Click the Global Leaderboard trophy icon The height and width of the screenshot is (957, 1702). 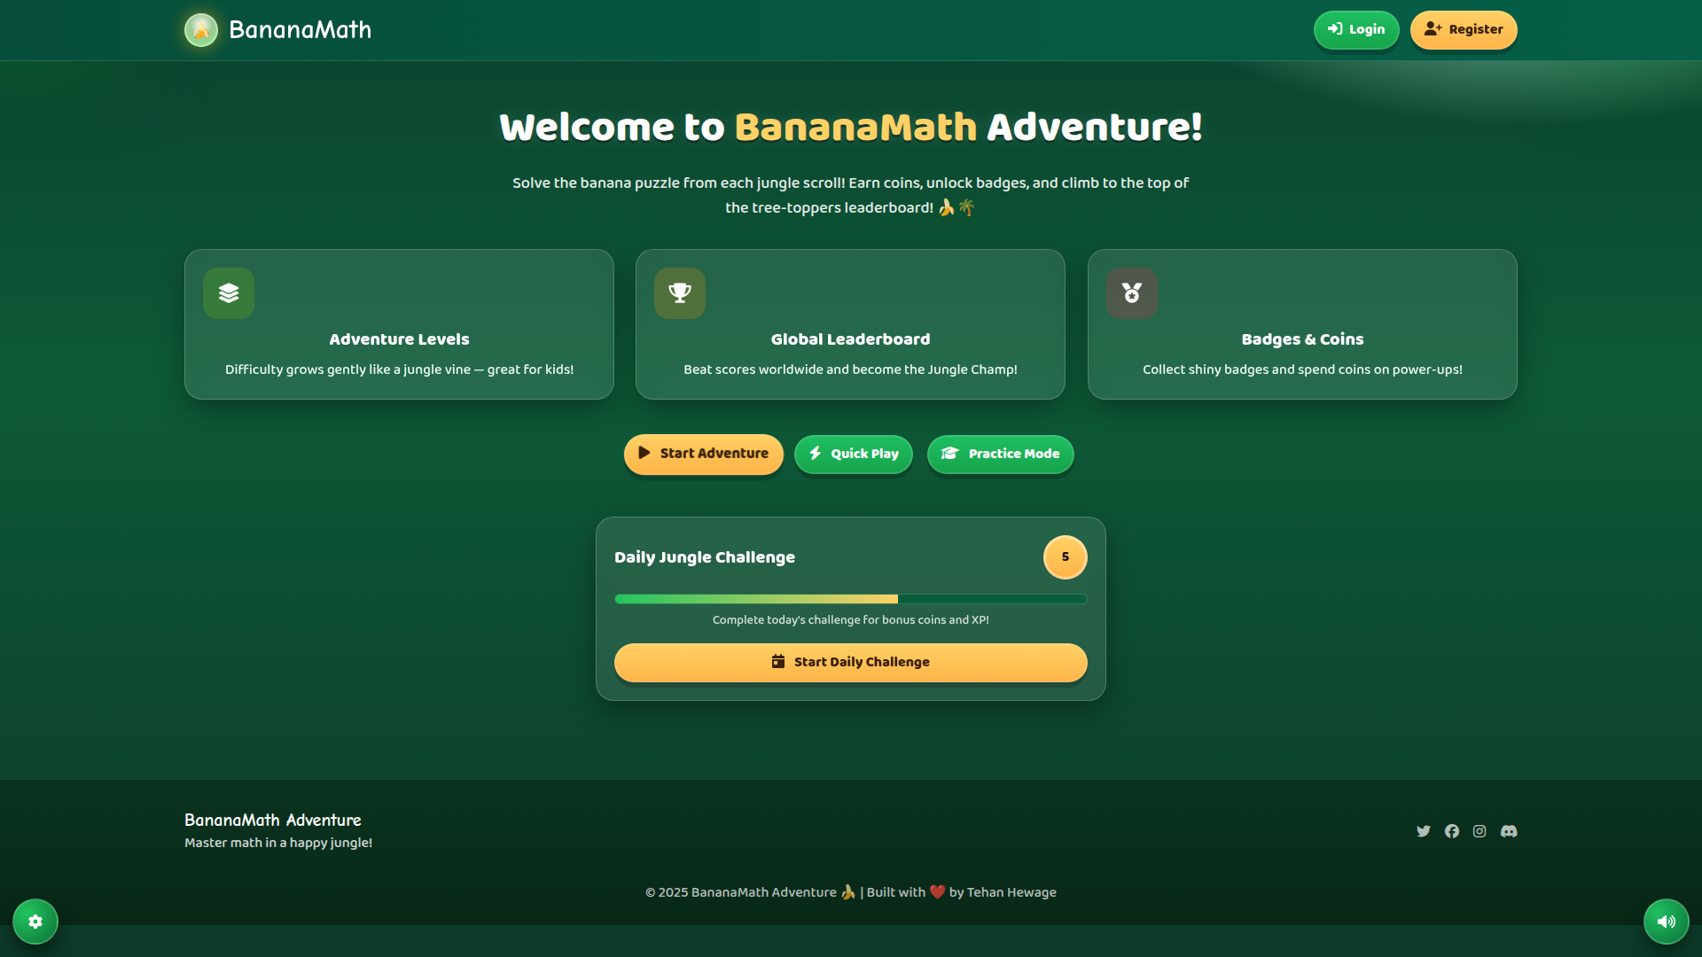(680, 293)
